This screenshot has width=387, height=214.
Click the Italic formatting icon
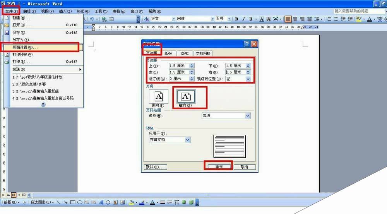[x=243, y=19]
